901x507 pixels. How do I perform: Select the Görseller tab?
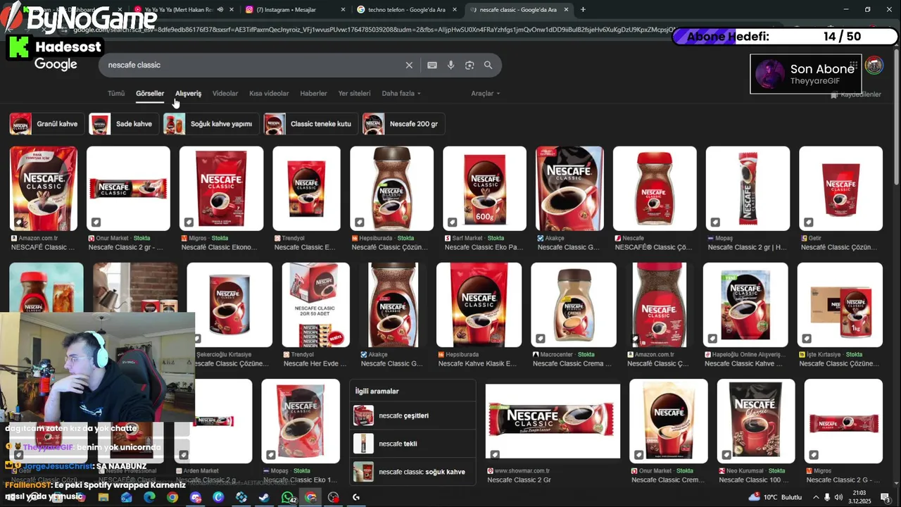150,93
